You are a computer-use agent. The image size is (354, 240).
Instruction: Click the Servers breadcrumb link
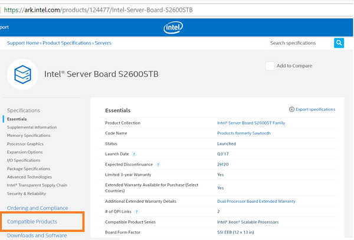point(103,43)
